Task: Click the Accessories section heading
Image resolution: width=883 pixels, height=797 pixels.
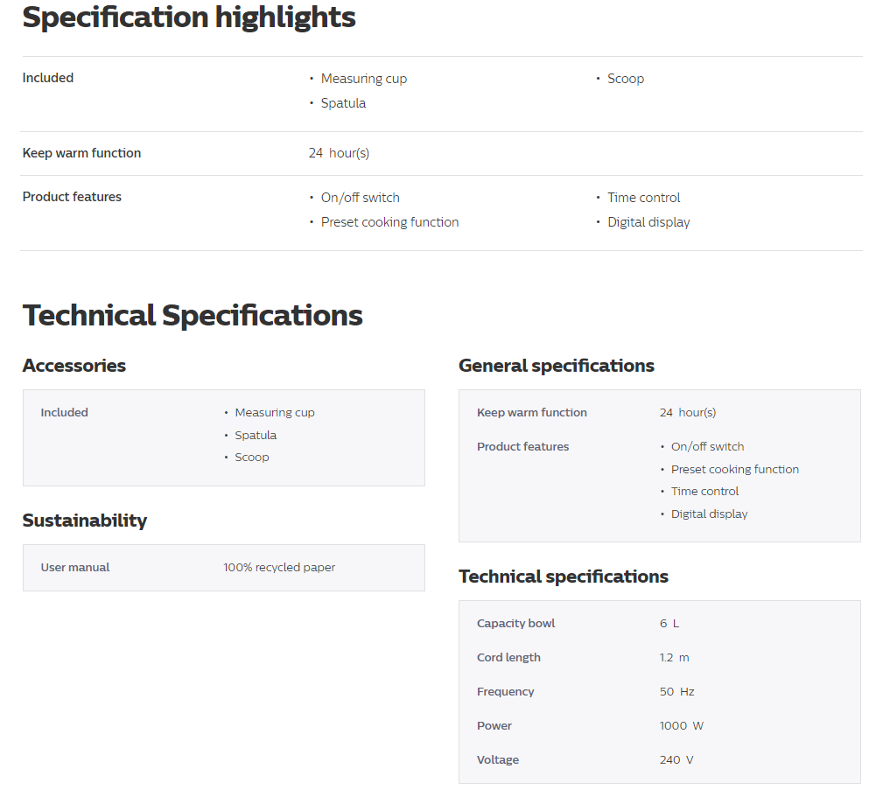Action: tap(74, 366)
